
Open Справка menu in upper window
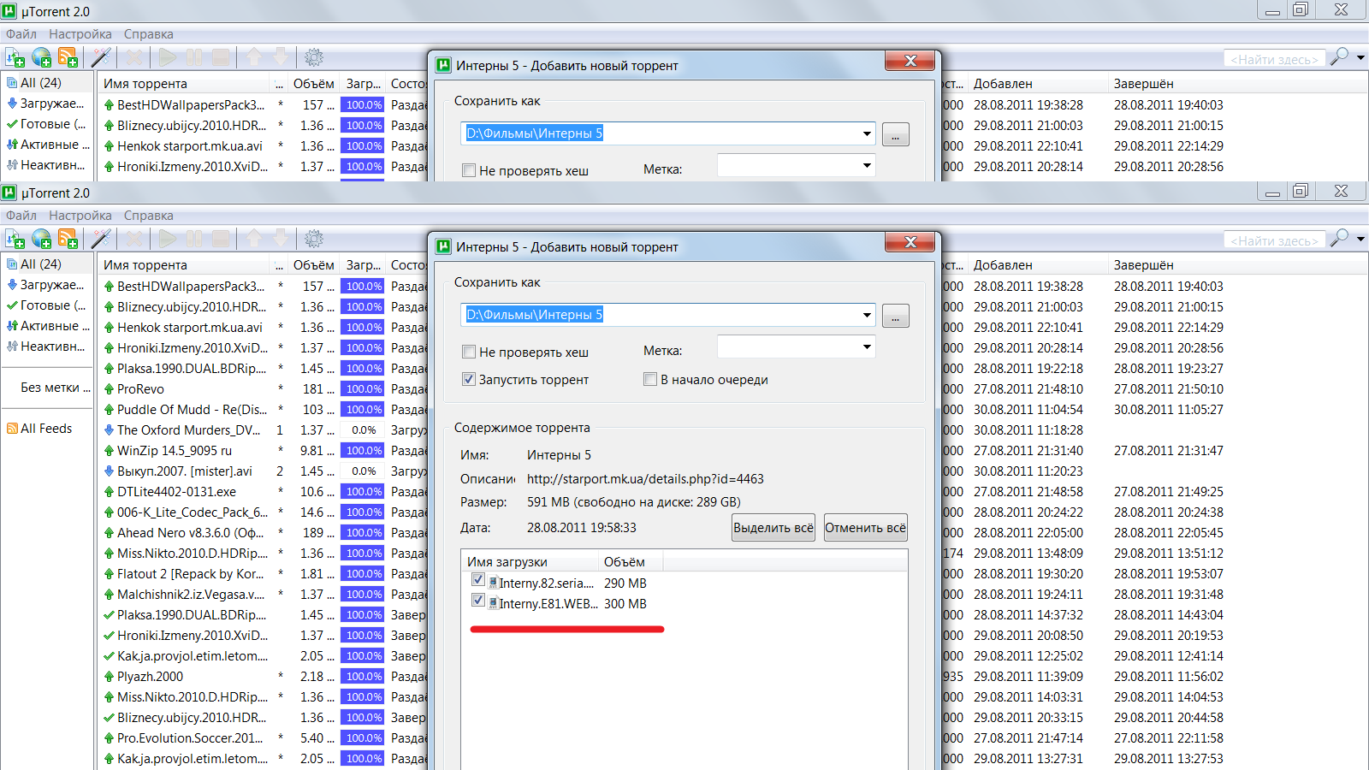pyautogui.click(x=149, y=34)
